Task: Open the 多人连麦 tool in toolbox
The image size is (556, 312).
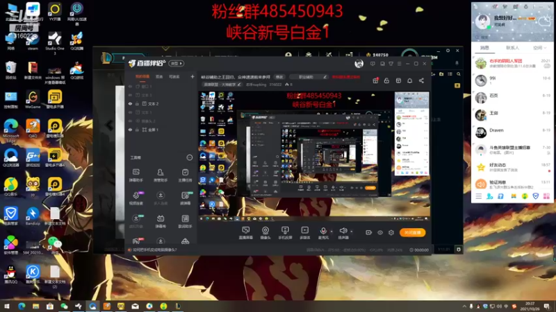Action: 161,198
